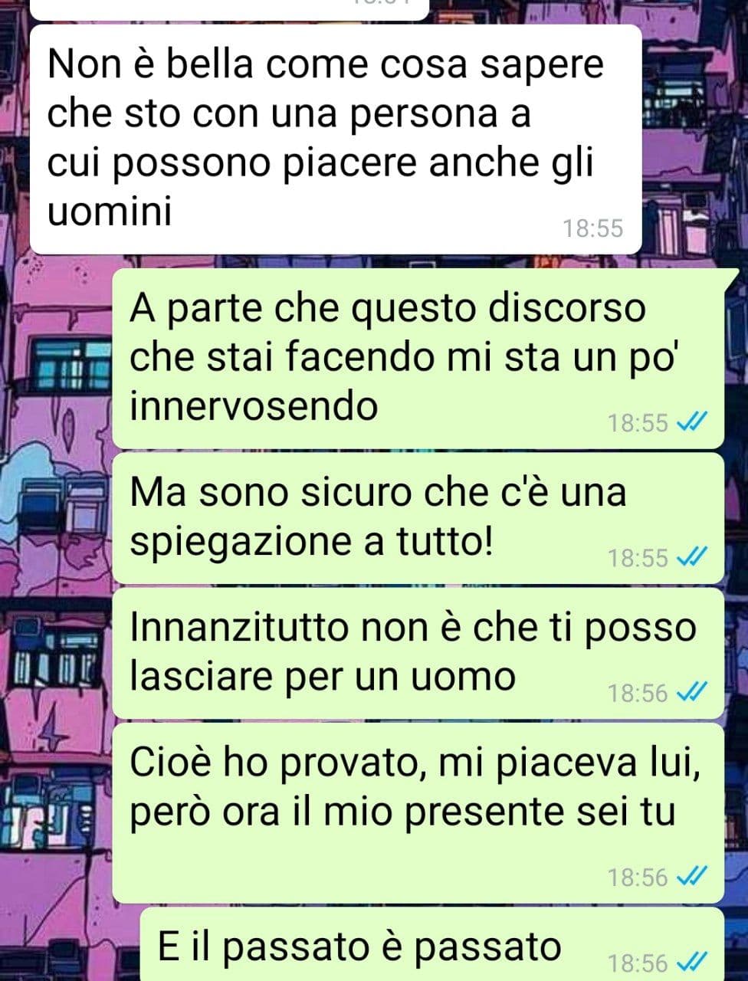Tap the word "uomini" in the received message

[110, 212]
